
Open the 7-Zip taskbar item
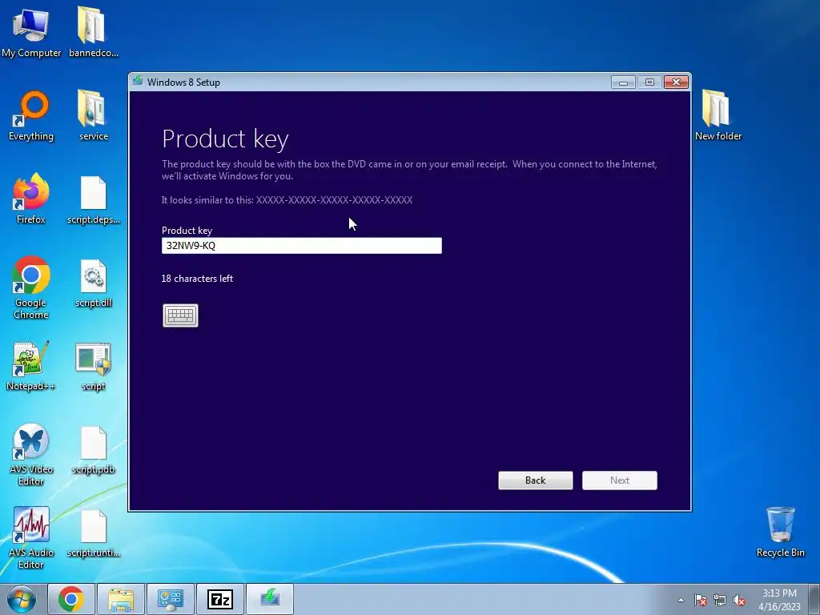220,599
